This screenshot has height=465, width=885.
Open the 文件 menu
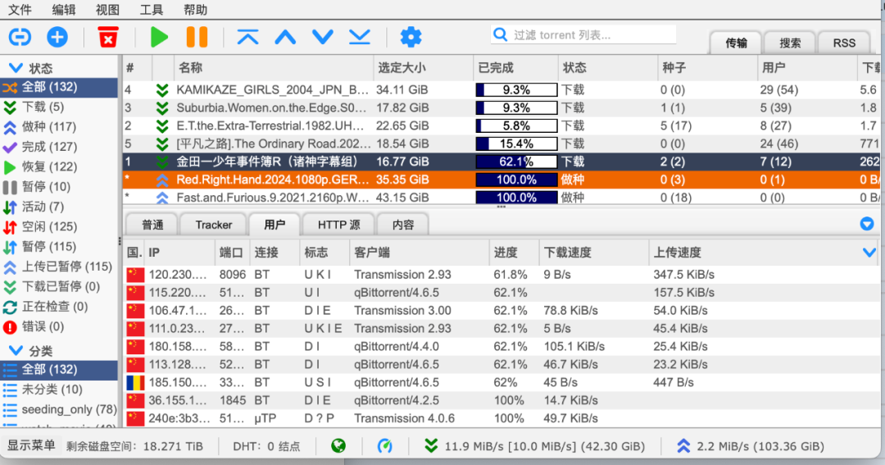coord(20,10)
